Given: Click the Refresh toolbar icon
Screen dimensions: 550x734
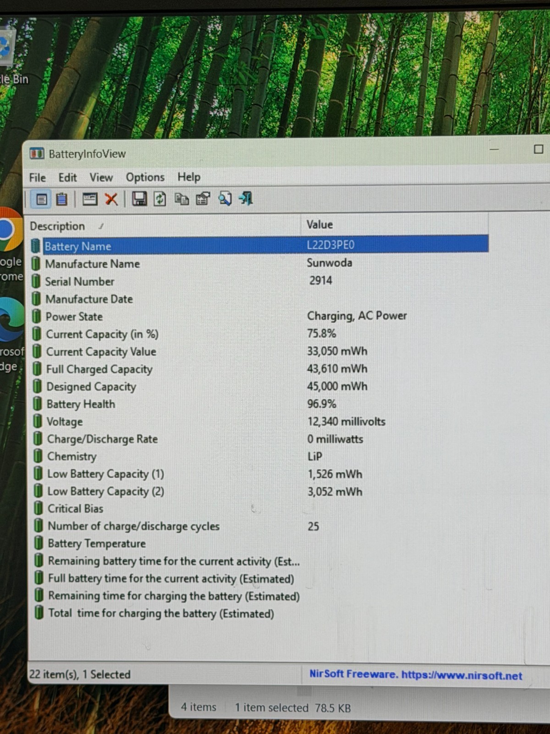Looking at the screenshot, I should pos(159,199).
